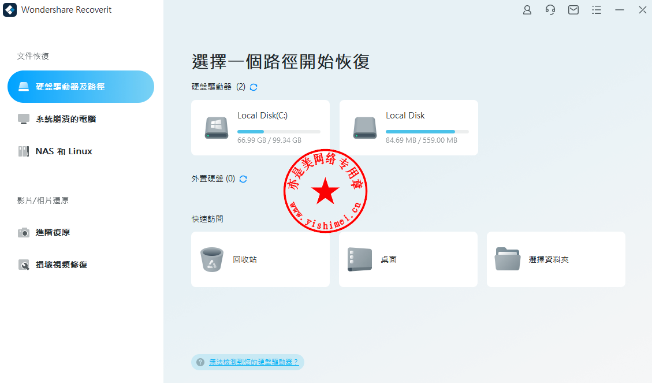Open the NAS 和 Linux section
The image size is (652, 383).
(64, 151)
